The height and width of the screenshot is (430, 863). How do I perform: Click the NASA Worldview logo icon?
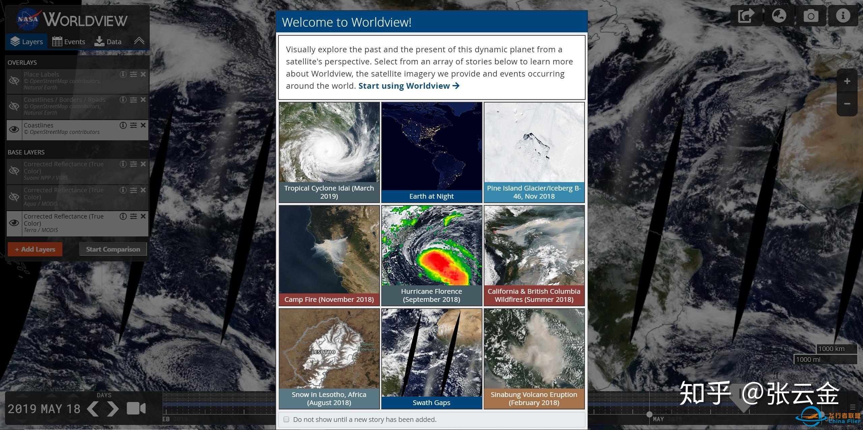pos(26,17)
